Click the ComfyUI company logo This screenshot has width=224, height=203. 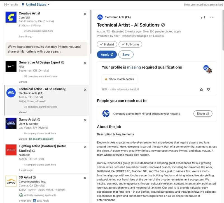(11, 17)
